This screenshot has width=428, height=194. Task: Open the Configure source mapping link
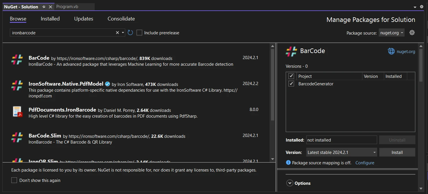365,163
